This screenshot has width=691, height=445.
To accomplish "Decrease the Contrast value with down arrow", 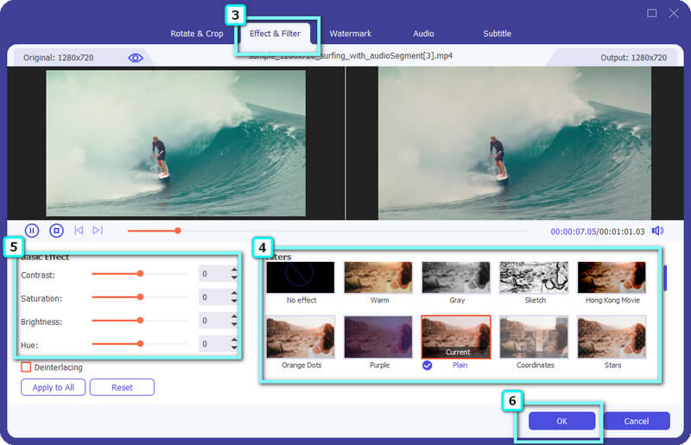I will [x=234, y=278].
